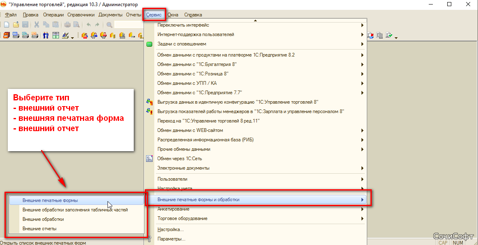Select the Внешние отчеты submenu item

76,228
